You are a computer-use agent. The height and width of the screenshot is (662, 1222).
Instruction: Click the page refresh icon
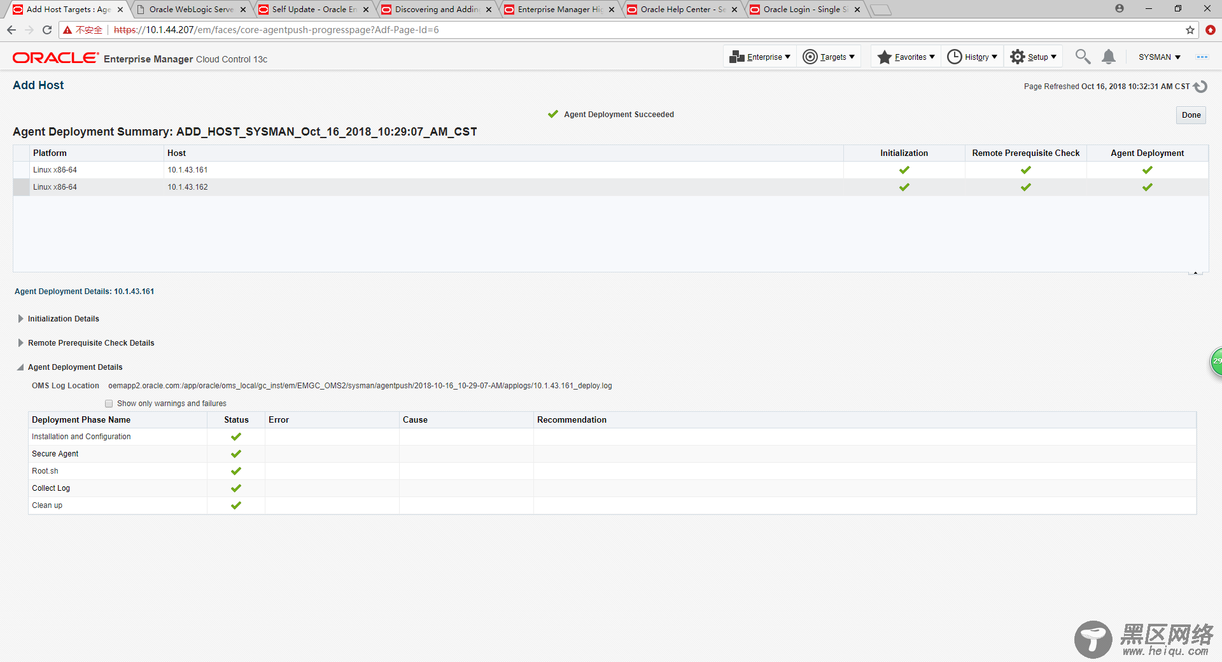[1200, 87]
